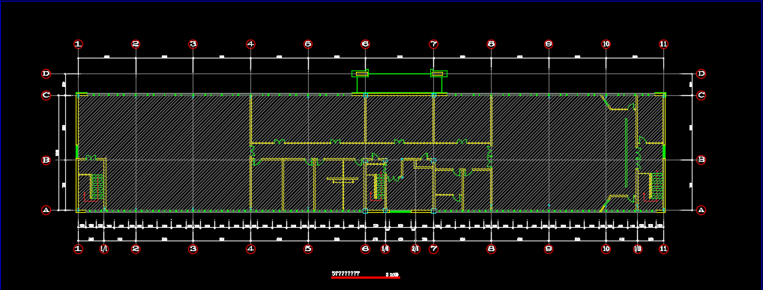
Task: Select right-side axis bubble C
Action: (702, 95)
